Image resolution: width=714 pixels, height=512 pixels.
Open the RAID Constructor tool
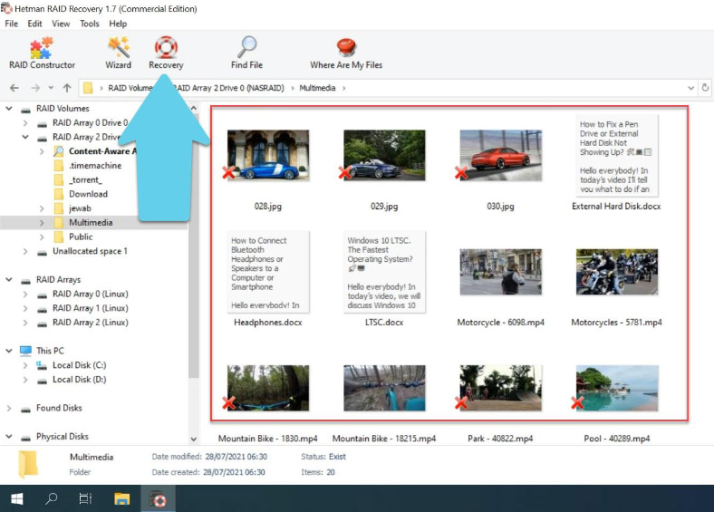coord(42,53)
